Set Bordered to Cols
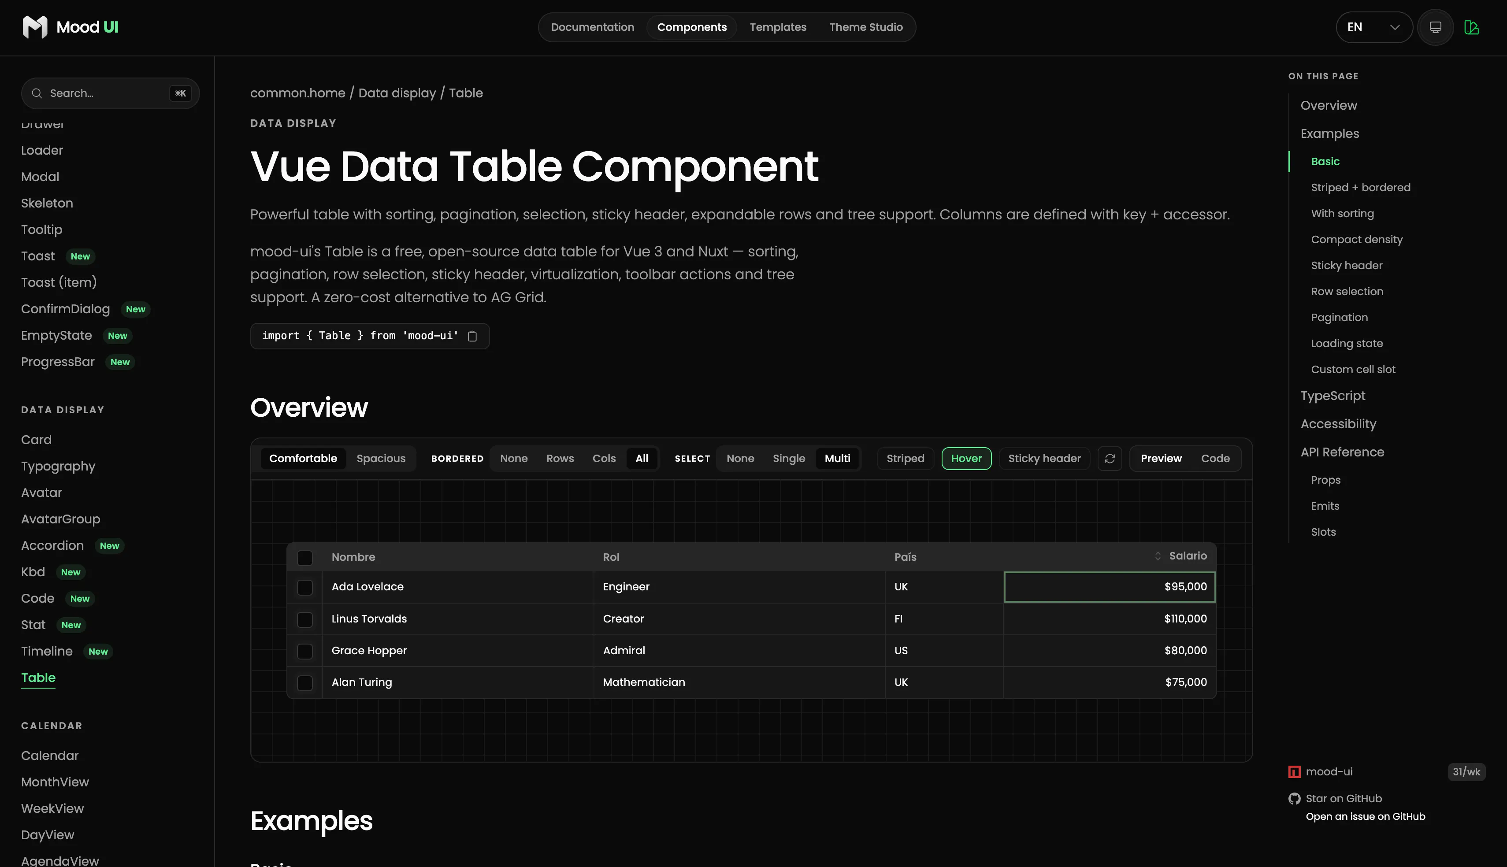Viewport: 1507px width, 867px height. click(604, 459)
